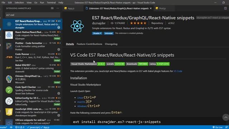Select Prettier extension icon in list
The width and height of the screenshot is (229, 129).
click(9, 46)
